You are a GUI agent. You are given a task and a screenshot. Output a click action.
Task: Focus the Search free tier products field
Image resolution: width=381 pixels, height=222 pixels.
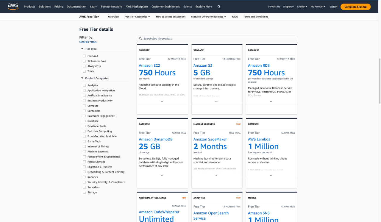[217, 38]
